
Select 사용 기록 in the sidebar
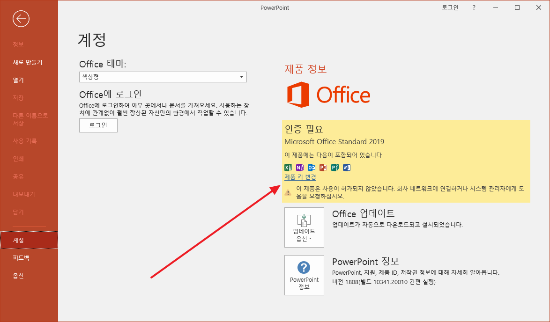(x=25, y=141)
